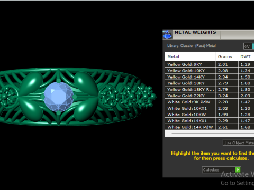Open the GV dropdown field
Screen dimensions: 254x190
(x=249, y=46)
